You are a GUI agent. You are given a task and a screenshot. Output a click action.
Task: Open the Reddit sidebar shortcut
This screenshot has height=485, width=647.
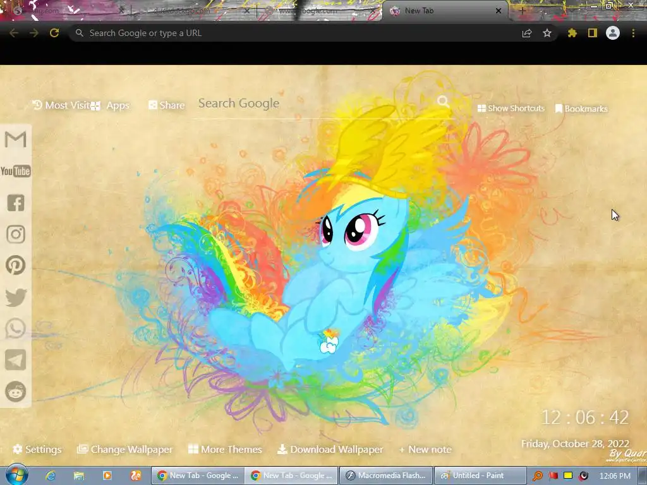point(16,392)
